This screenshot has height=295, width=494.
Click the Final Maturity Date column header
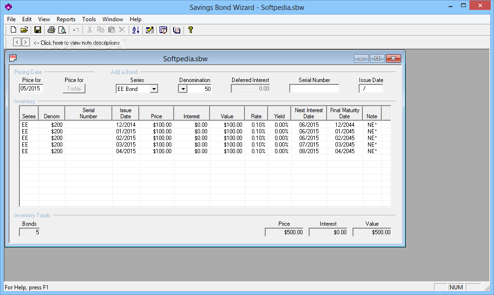[344, 113]
